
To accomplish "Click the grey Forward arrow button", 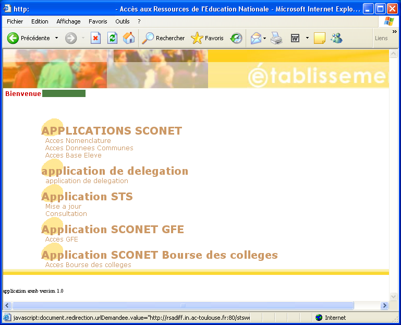I will pos(71,39).
